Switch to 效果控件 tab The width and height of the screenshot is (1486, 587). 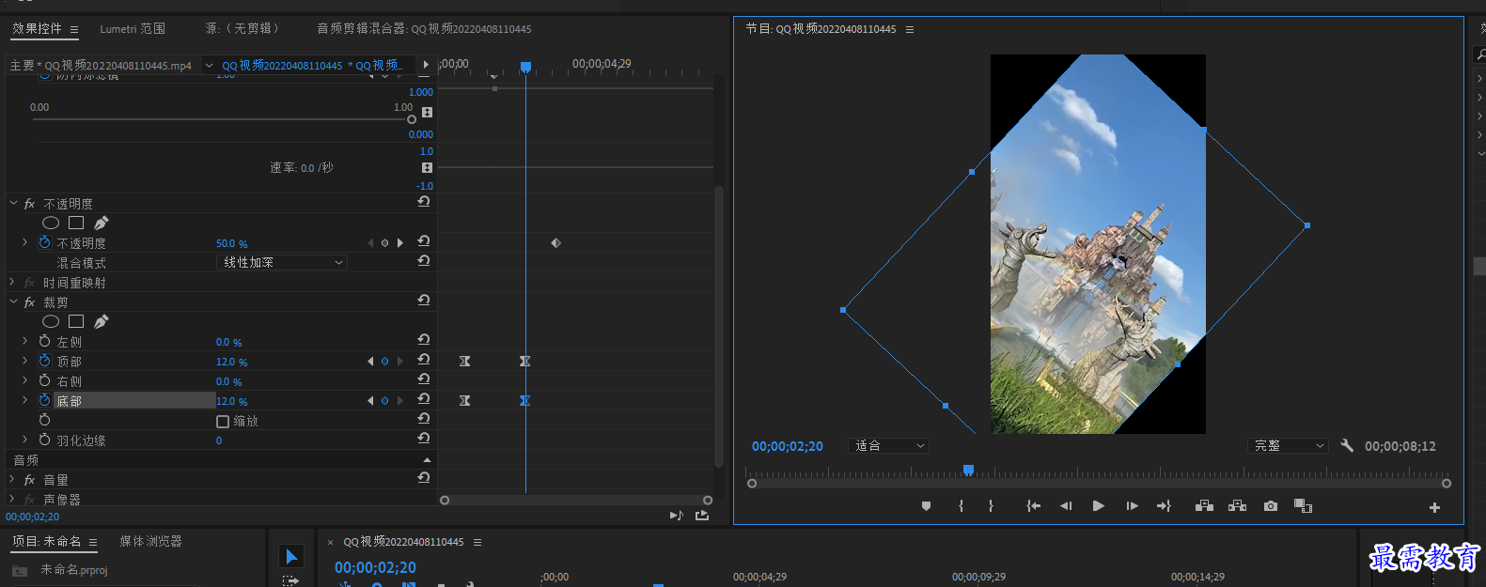[37, 29]
